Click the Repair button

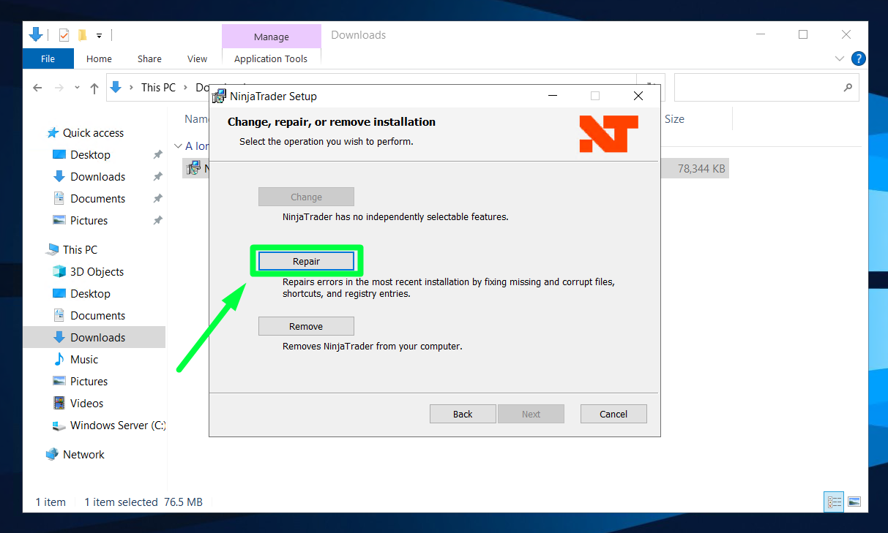click(x=306, y=261)
